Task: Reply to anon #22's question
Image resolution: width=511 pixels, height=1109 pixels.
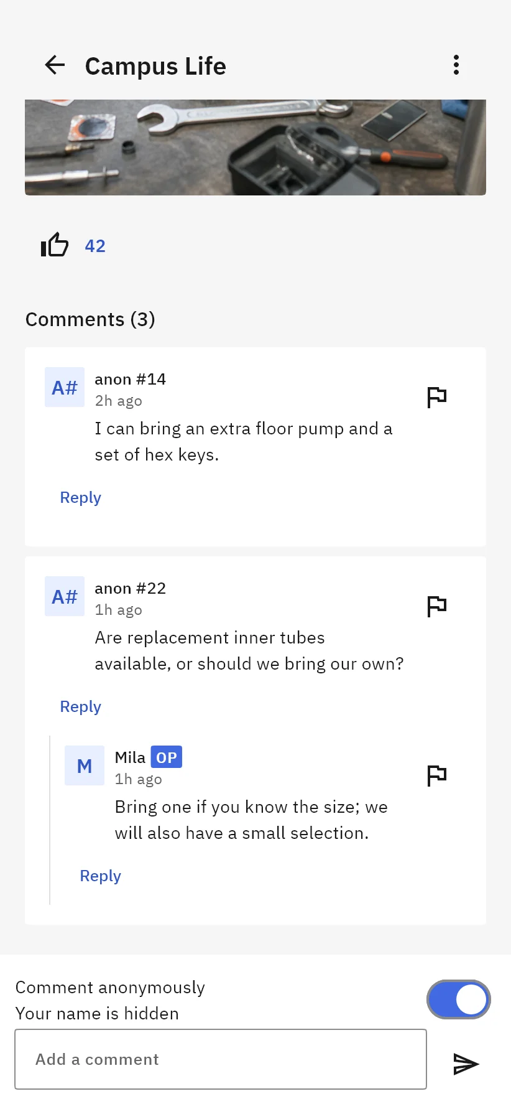Action: [x=80, y=706]
